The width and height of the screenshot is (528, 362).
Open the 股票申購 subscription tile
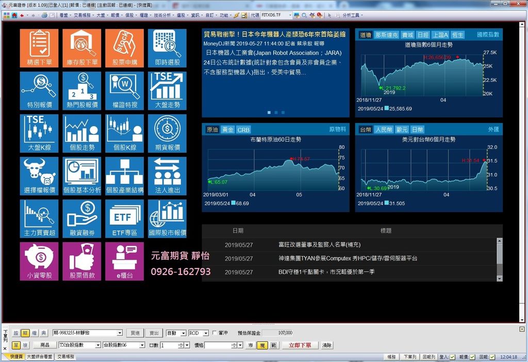(125, 48)
